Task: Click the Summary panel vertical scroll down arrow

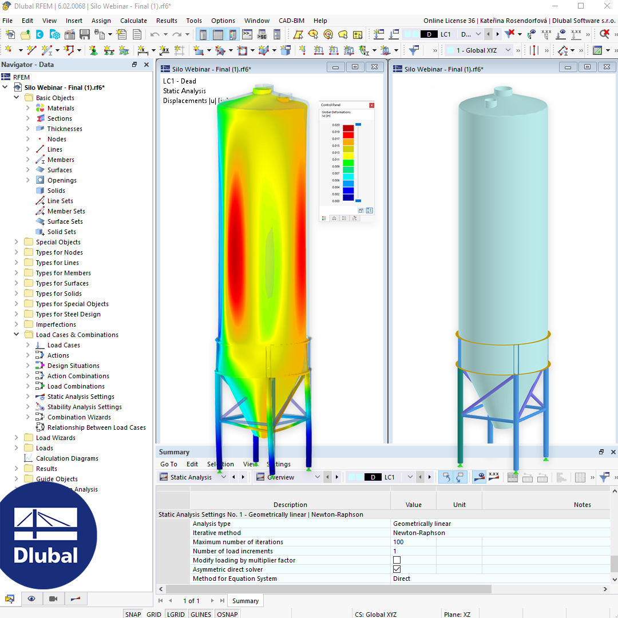Action: click(x=614, y=579)
